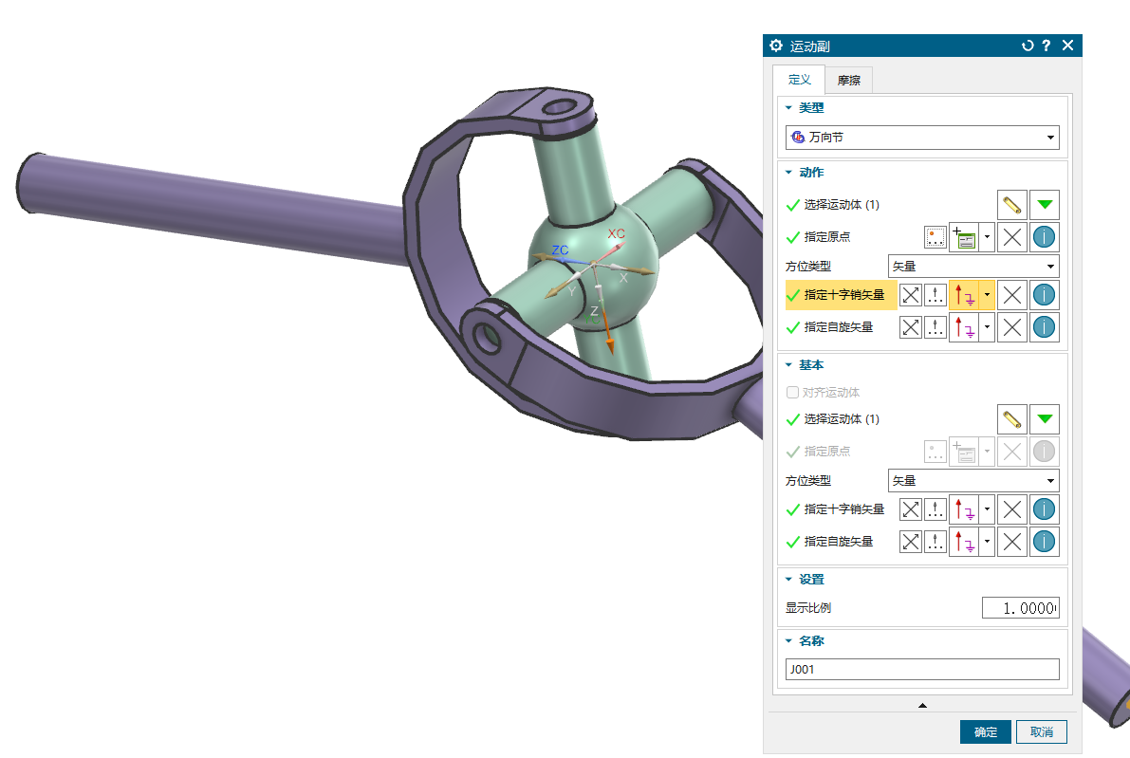Expand vector method arrow for 十字销矢量 in 基本
The image size is (1130, 758).
click(x=988, y=509)
